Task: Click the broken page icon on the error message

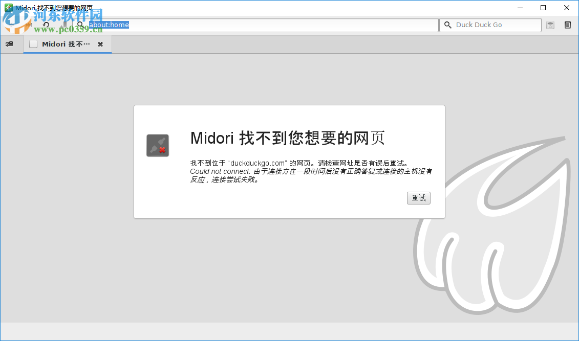Action: pos(157,145)
